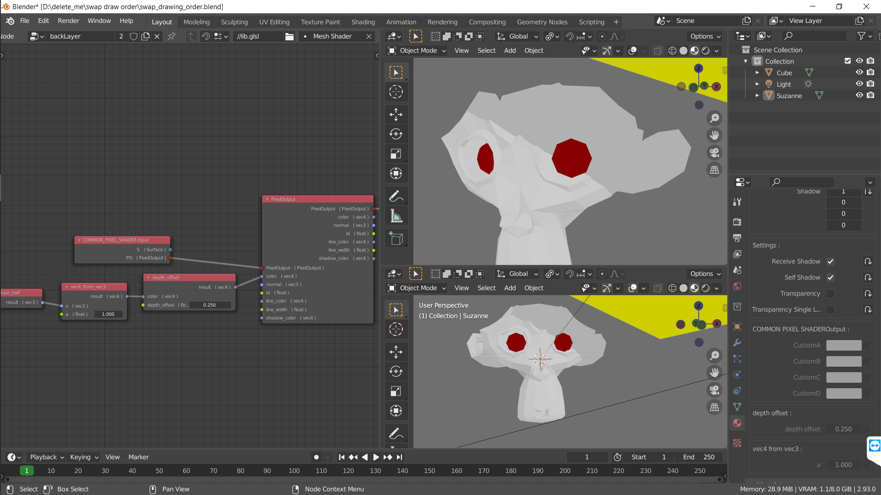Pin the node tree icon
881x495 pixels.
[x=171, y=36]
